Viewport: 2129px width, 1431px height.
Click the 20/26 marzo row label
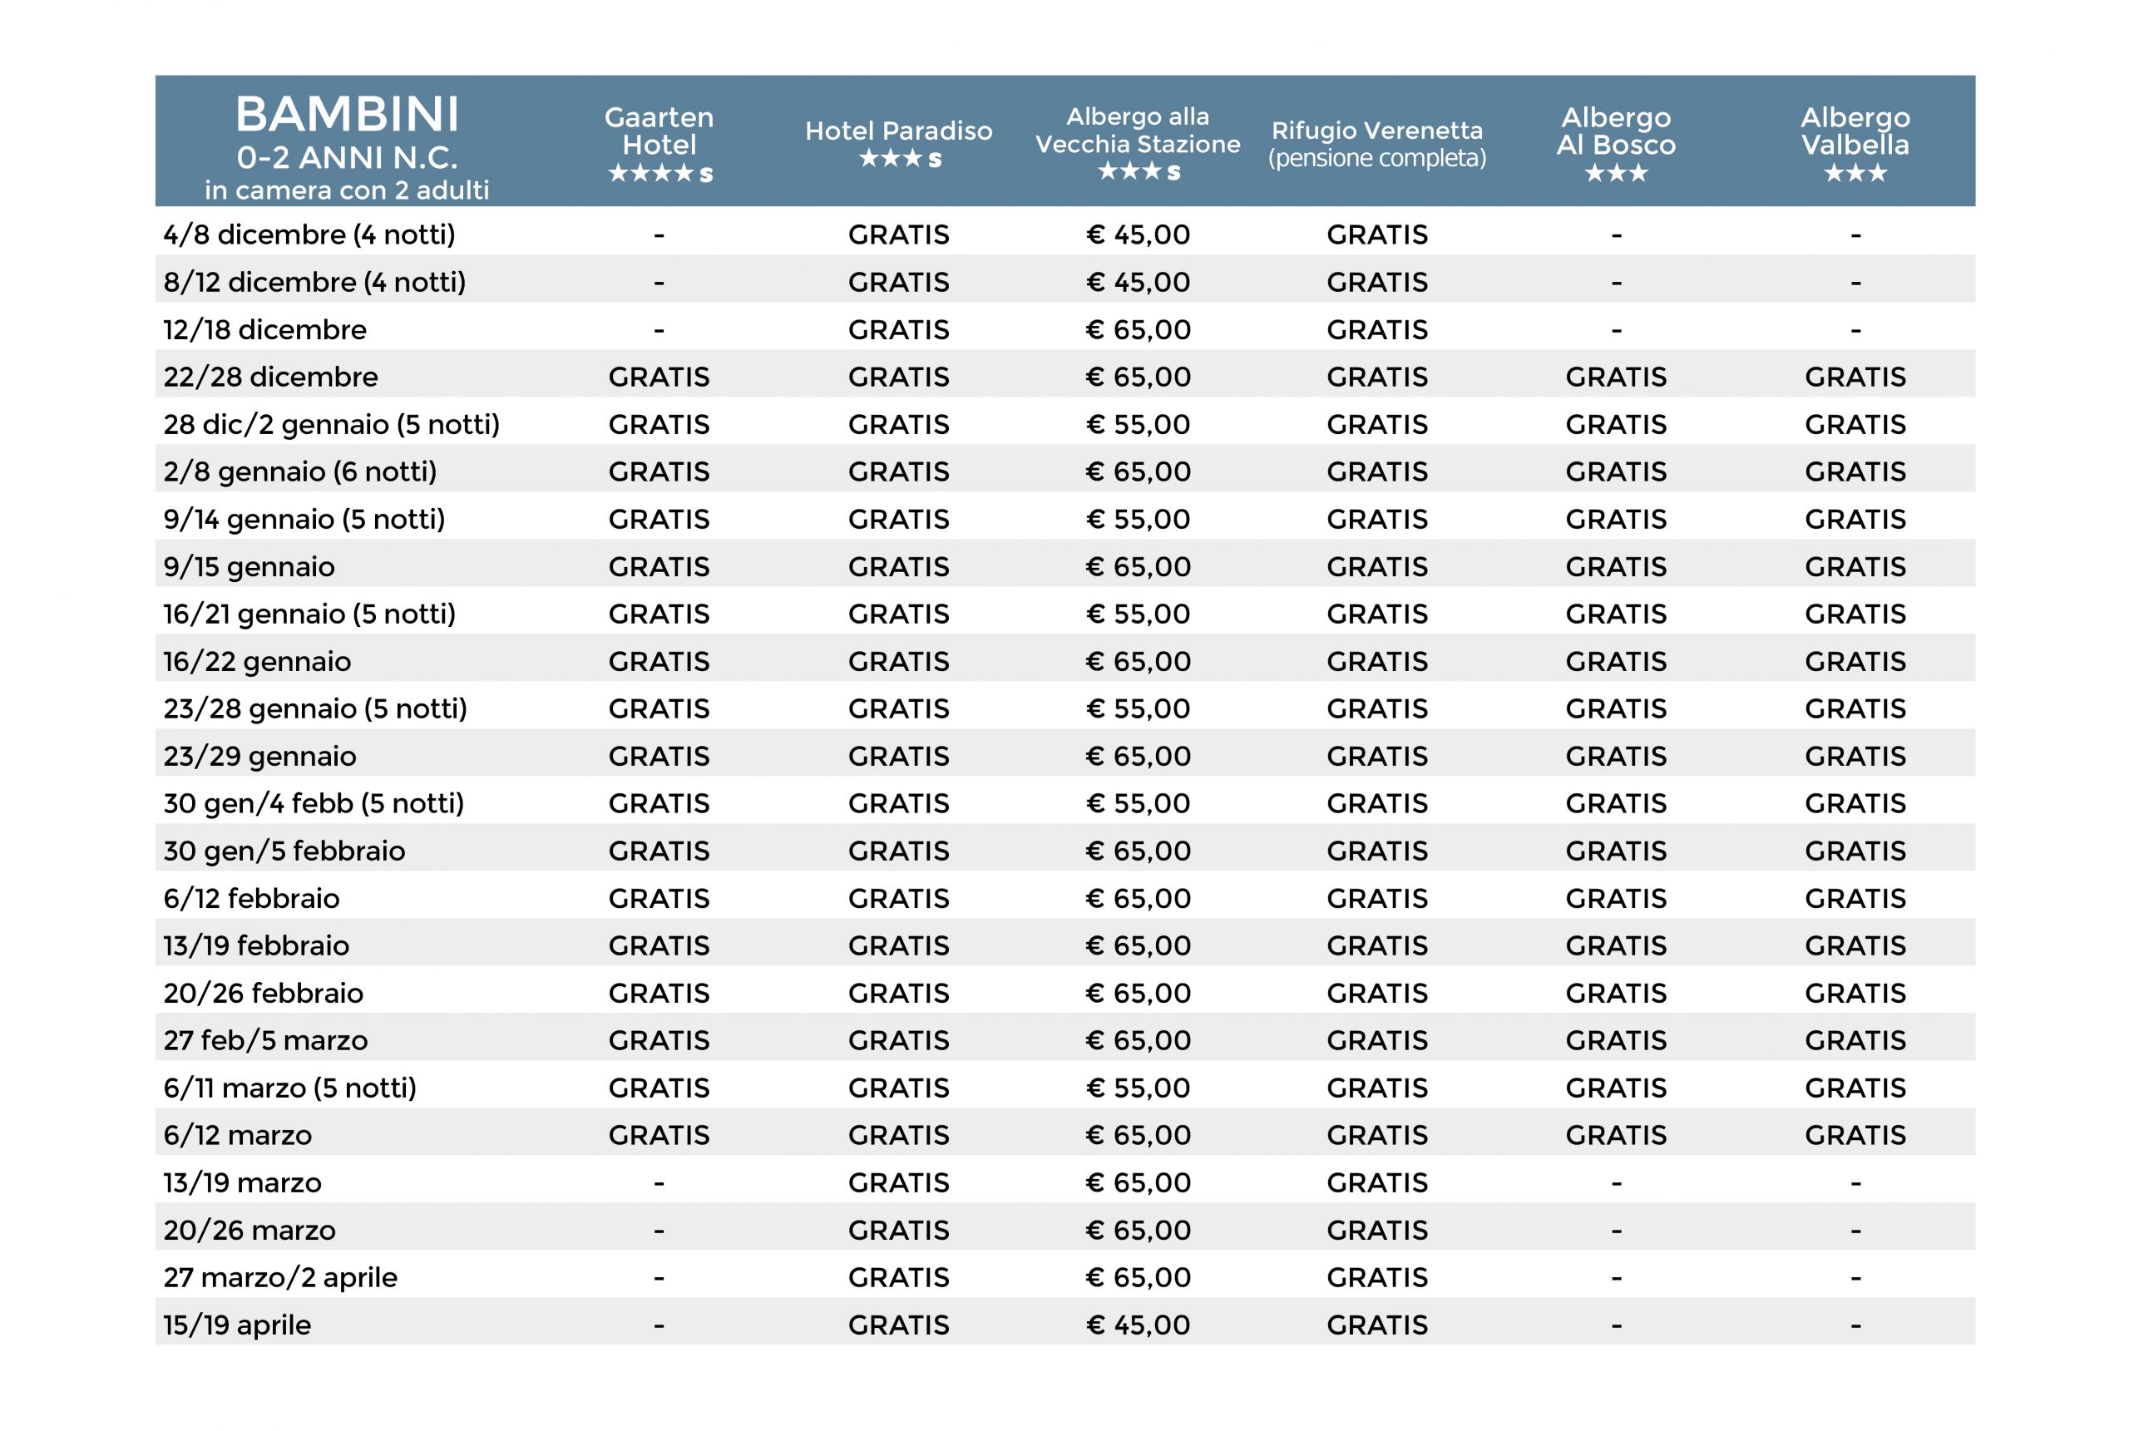[249, 1231]
